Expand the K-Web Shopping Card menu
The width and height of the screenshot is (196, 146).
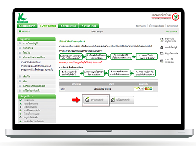(20, 86)
